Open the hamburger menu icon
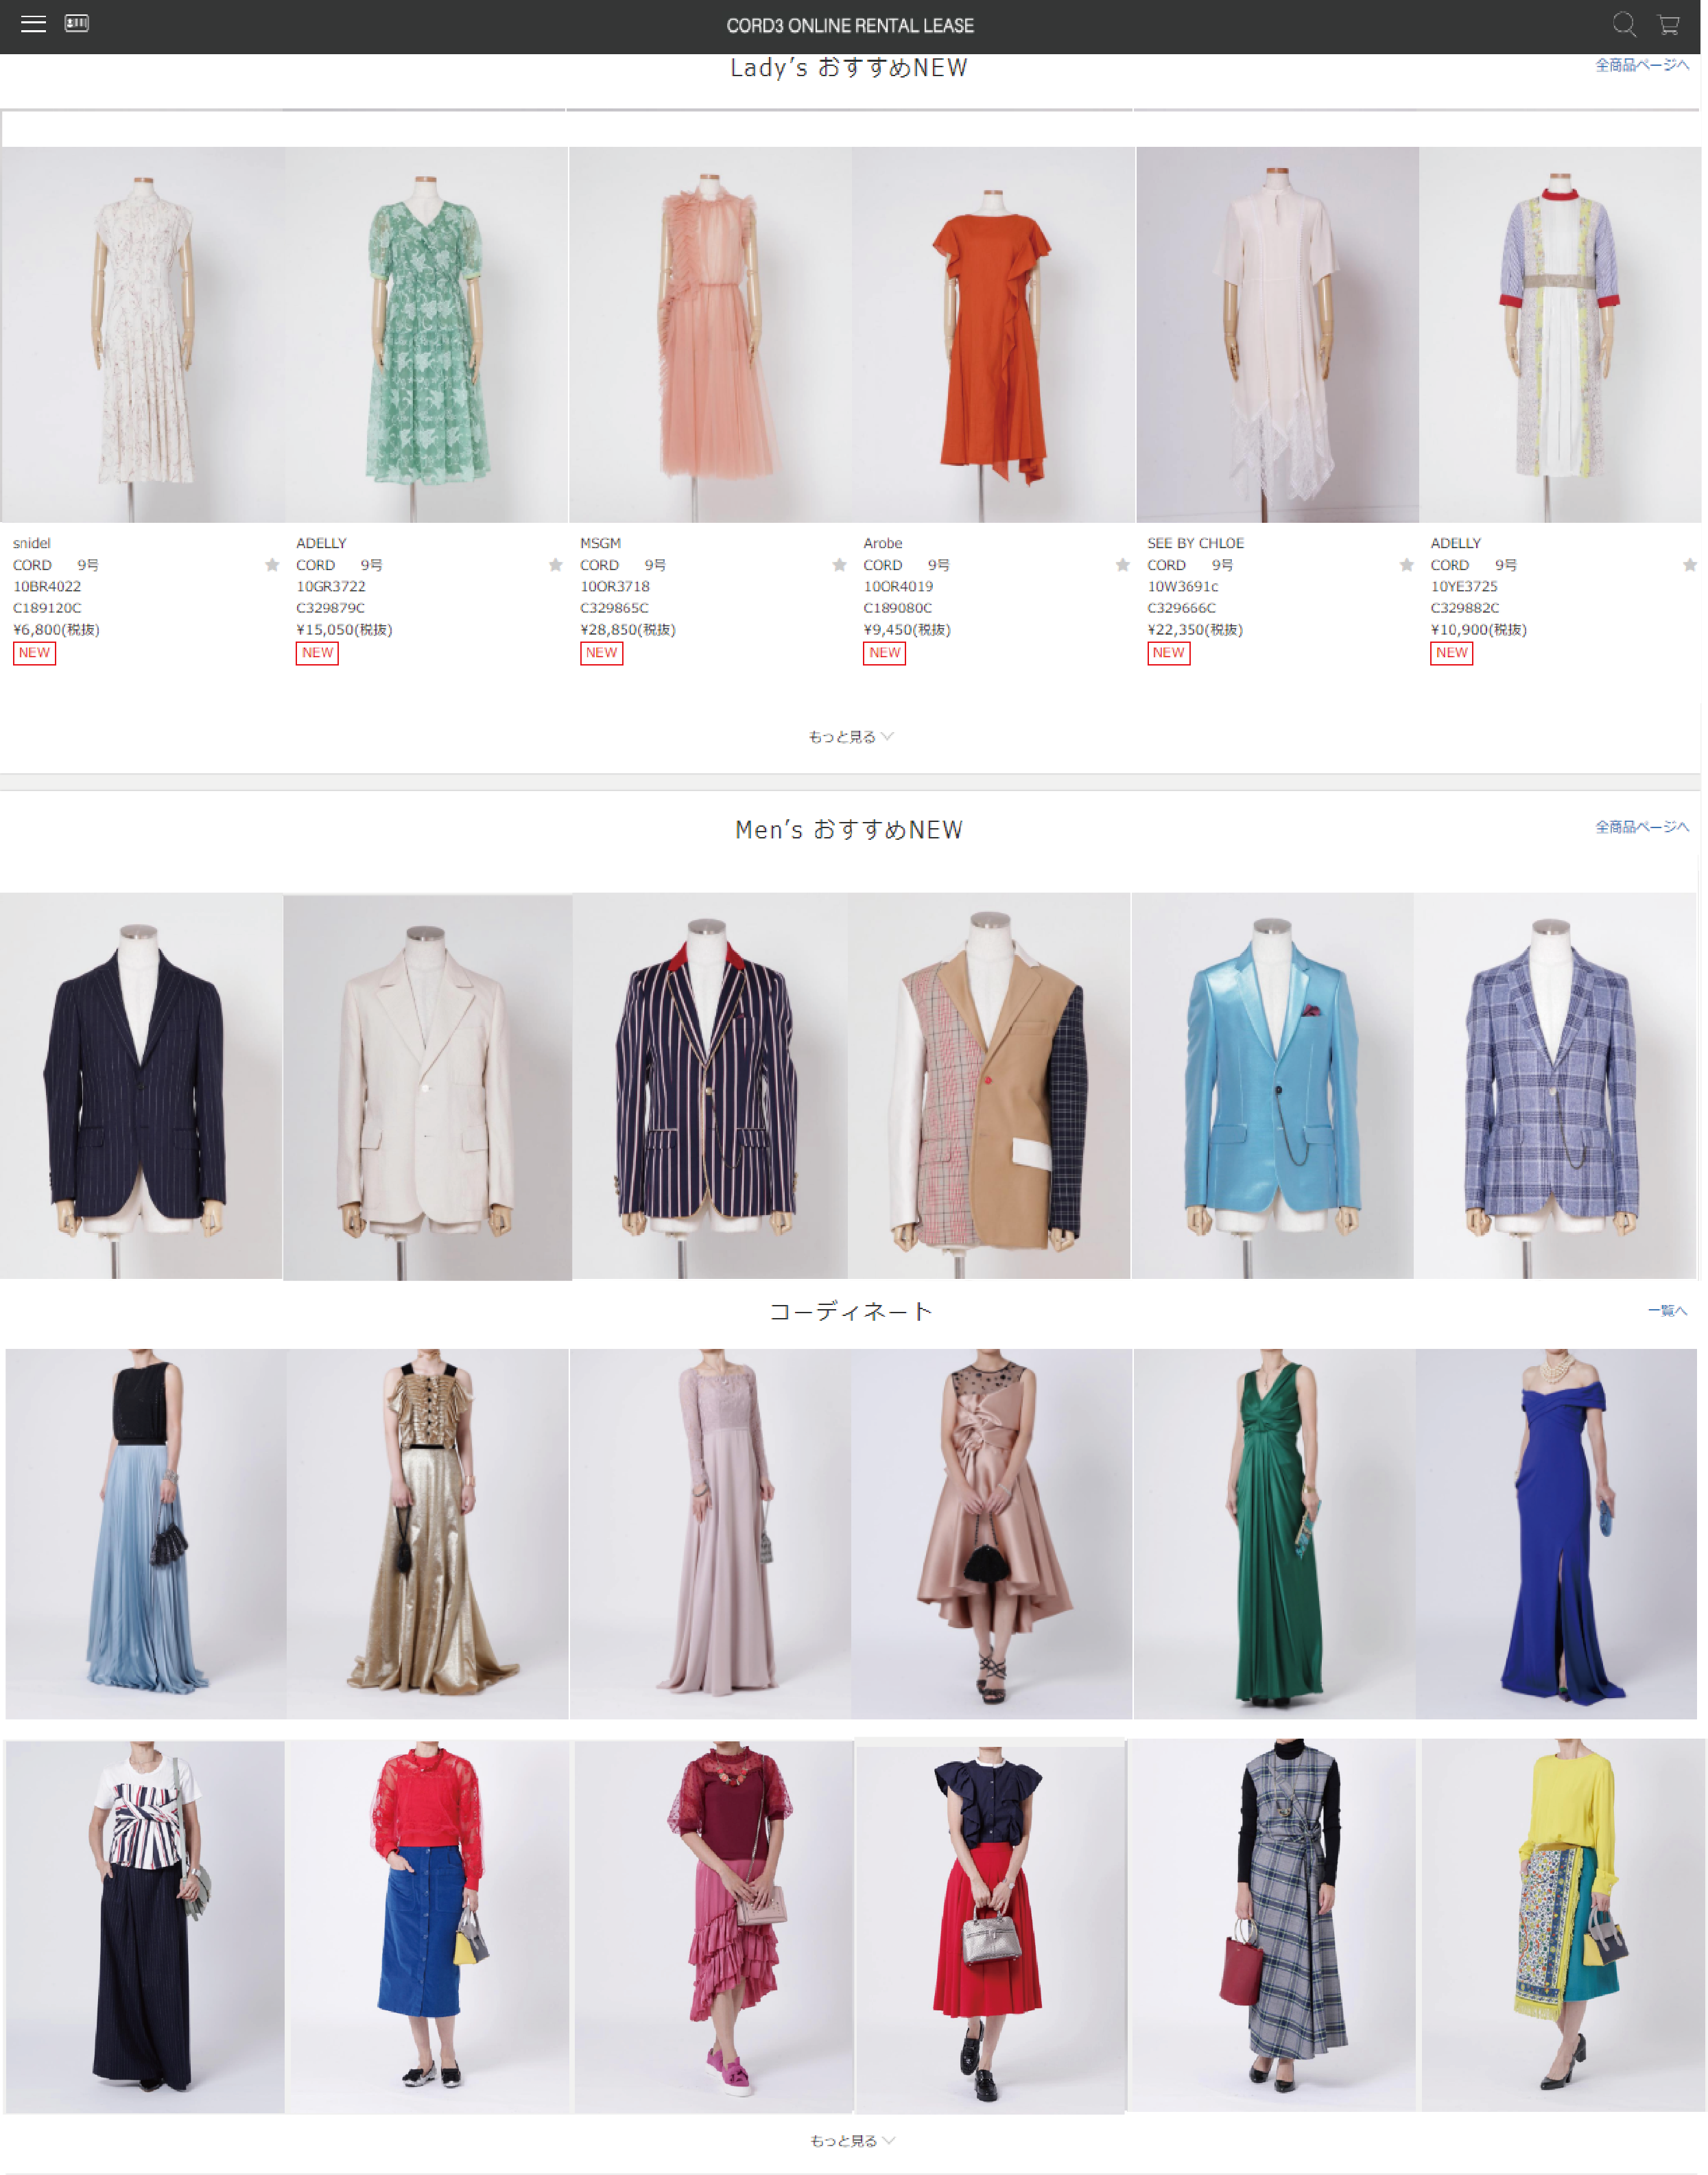The width and height of the screenshot is (1708, 2175). pos(33,24)
